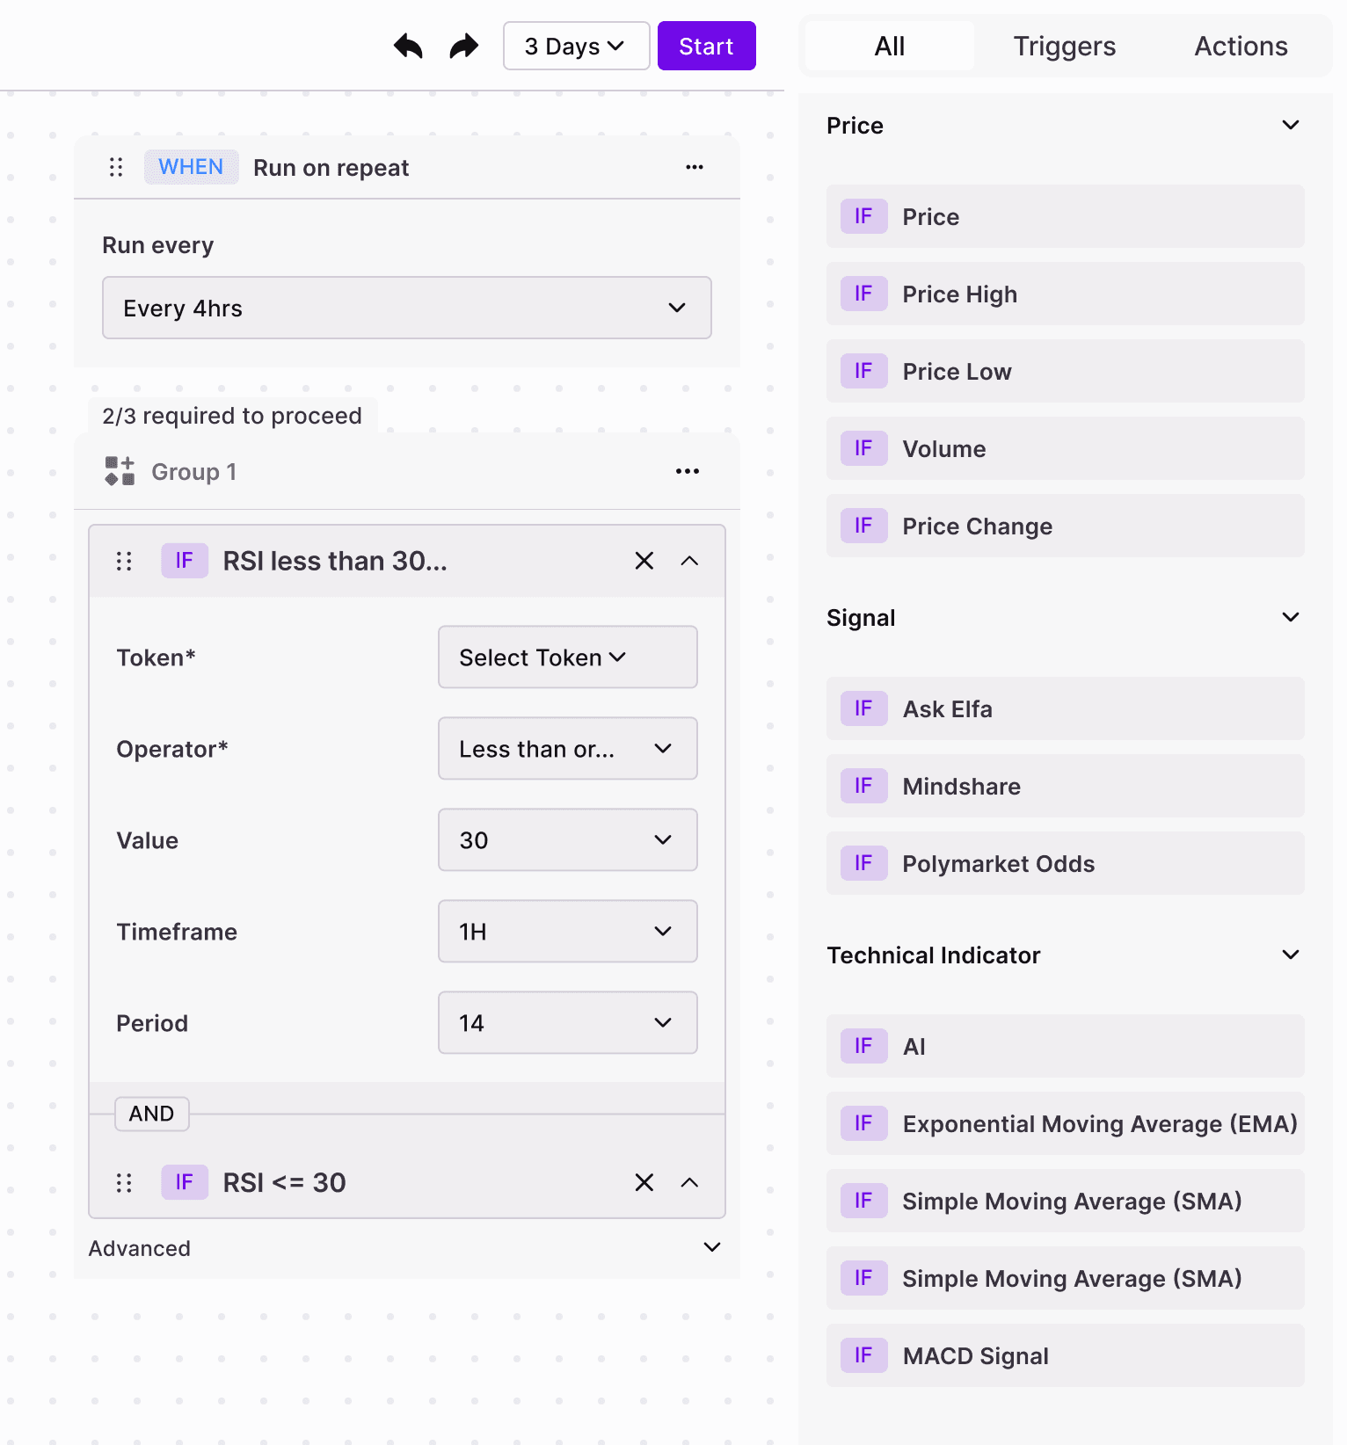
Task: Collapse the Price category in the sidebar
Action: click(x=1290, y=125)
